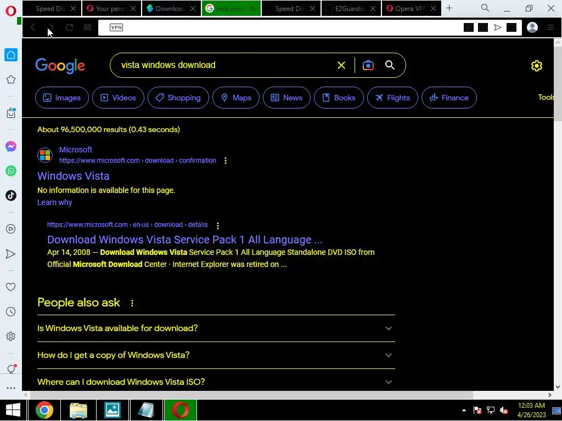Screen dimensions: 562x421
Task: Filter results by Videos
Action: click(x=119, y=98)
